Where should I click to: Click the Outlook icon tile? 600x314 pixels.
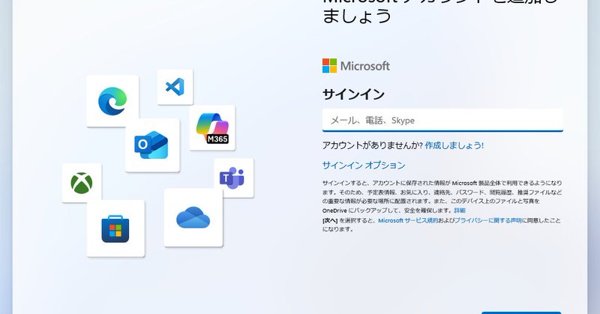pos(152,145)
